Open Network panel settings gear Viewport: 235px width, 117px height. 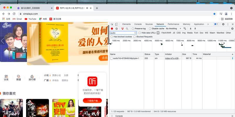pos(232,28)
